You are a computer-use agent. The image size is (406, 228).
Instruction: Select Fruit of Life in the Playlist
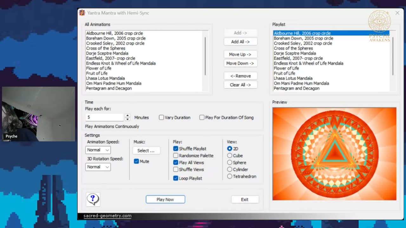click(285, 73)
